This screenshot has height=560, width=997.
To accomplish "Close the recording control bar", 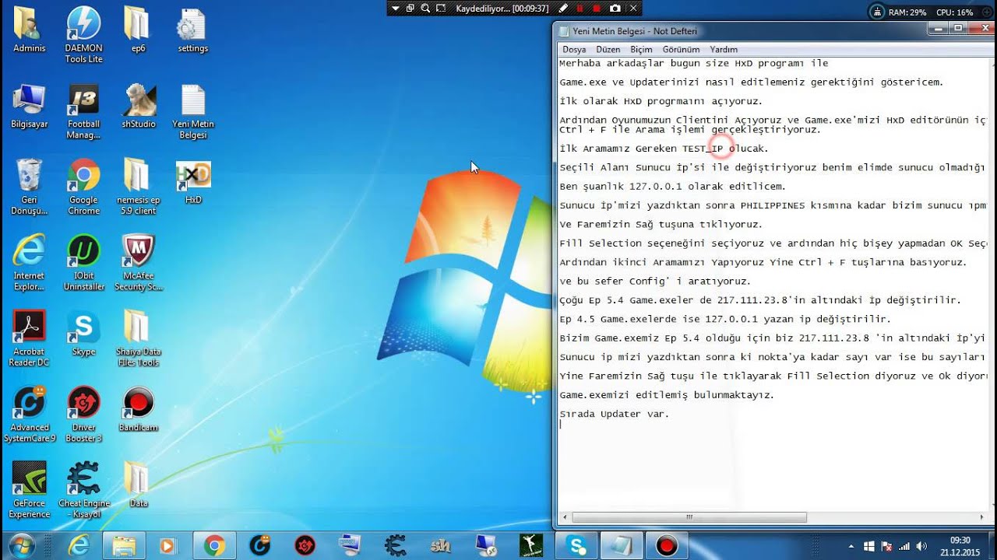I will click(x=633, y=9).
